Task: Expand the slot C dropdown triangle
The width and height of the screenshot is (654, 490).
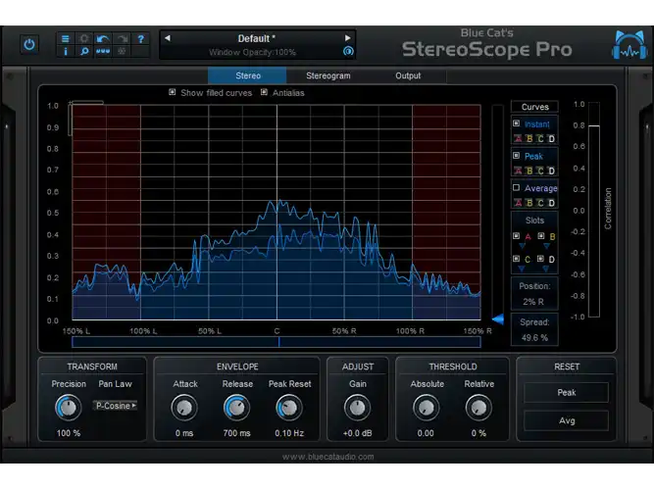Action: click(x=522, y=269)
